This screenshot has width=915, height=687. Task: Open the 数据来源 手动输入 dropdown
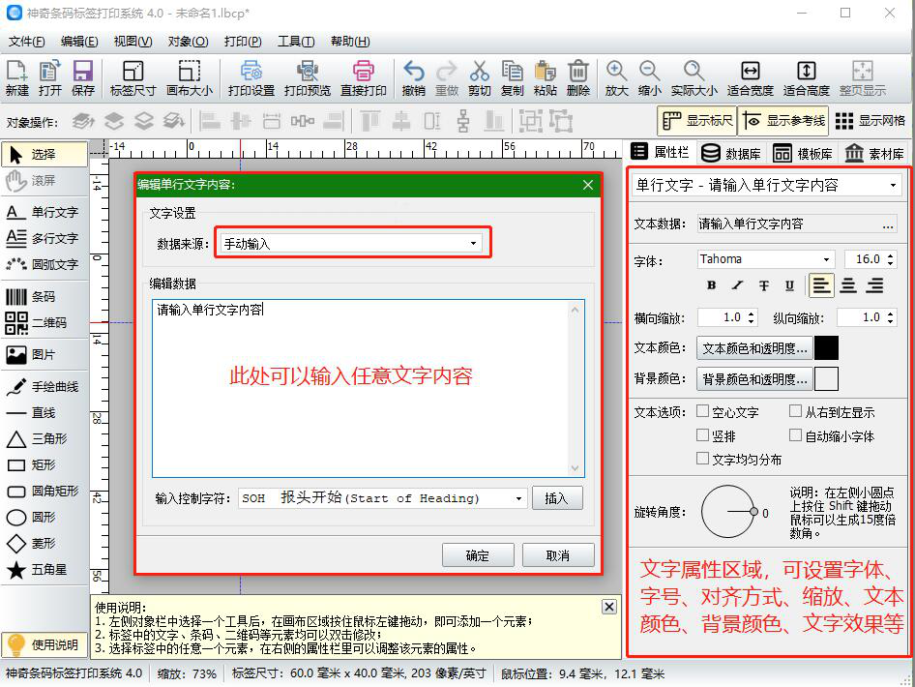coord(351,244)
